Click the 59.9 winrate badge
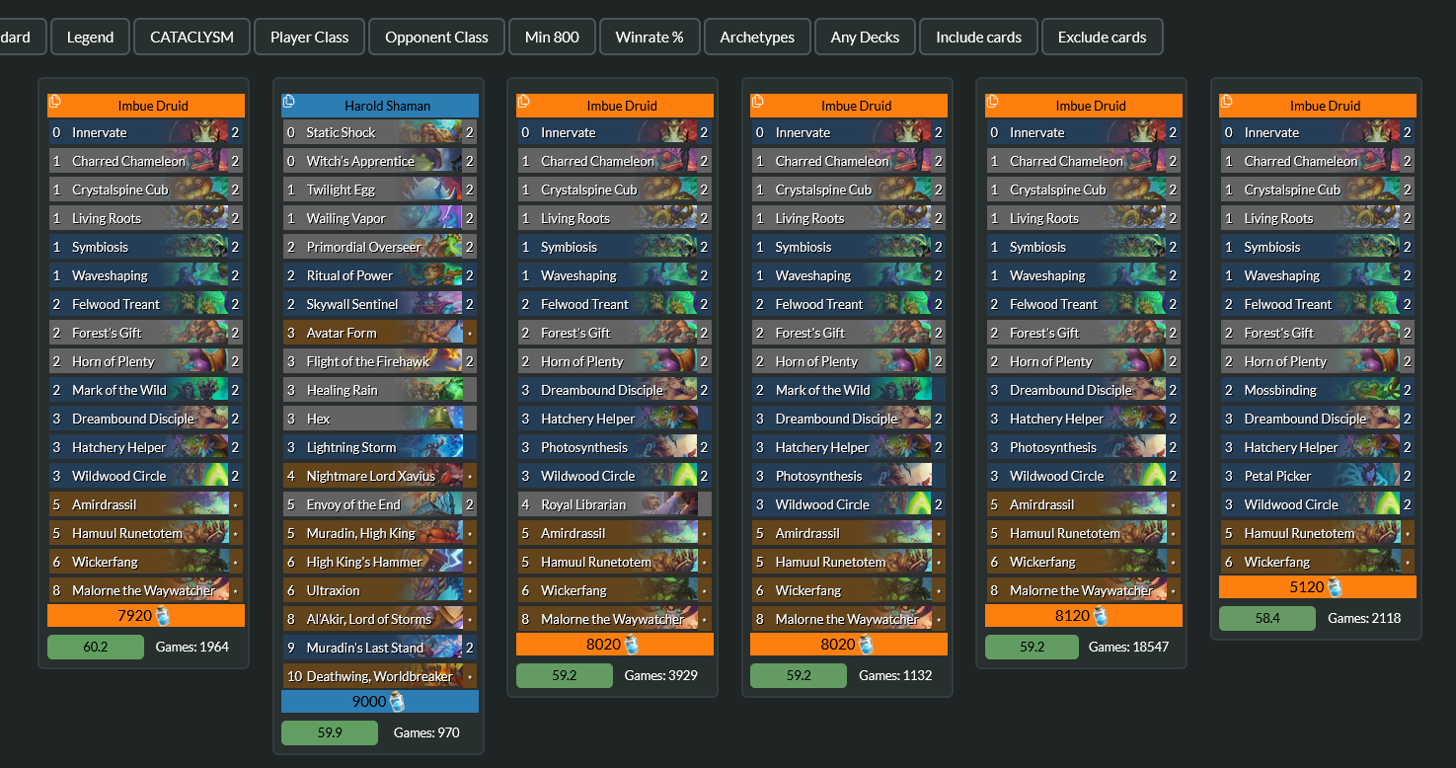Viewport: 1456px width, 768px height. click(x=330, y=733)
